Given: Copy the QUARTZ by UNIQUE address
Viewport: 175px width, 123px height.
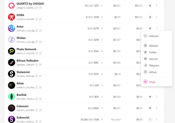Looking at the screenshot, I should click(37, 8).
